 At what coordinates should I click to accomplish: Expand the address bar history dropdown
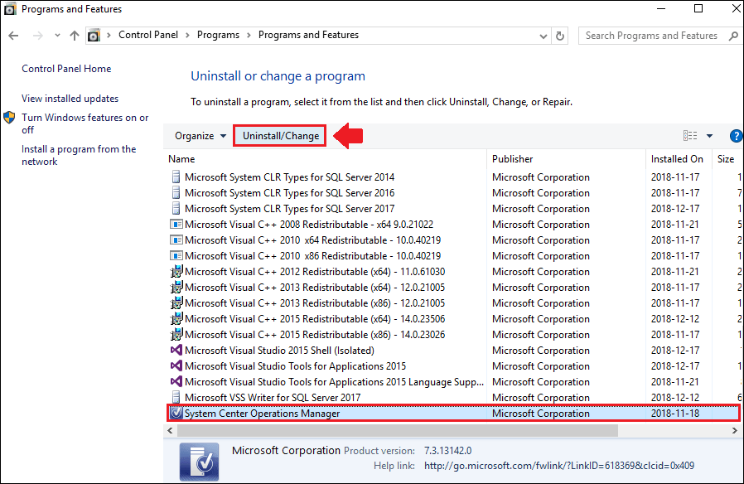tap(544, 36)
